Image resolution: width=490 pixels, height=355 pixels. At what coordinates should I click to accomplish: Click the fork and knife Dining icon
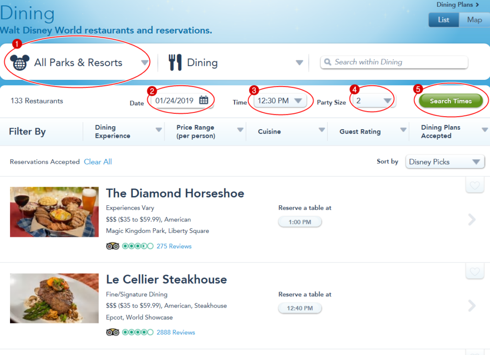click(175, 62)
